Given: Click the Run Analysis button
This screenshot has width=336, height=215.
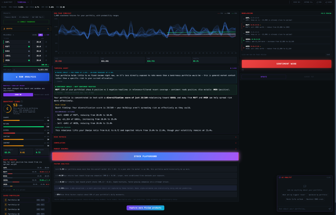Looking at the screenshot, I should coord(26,77).
